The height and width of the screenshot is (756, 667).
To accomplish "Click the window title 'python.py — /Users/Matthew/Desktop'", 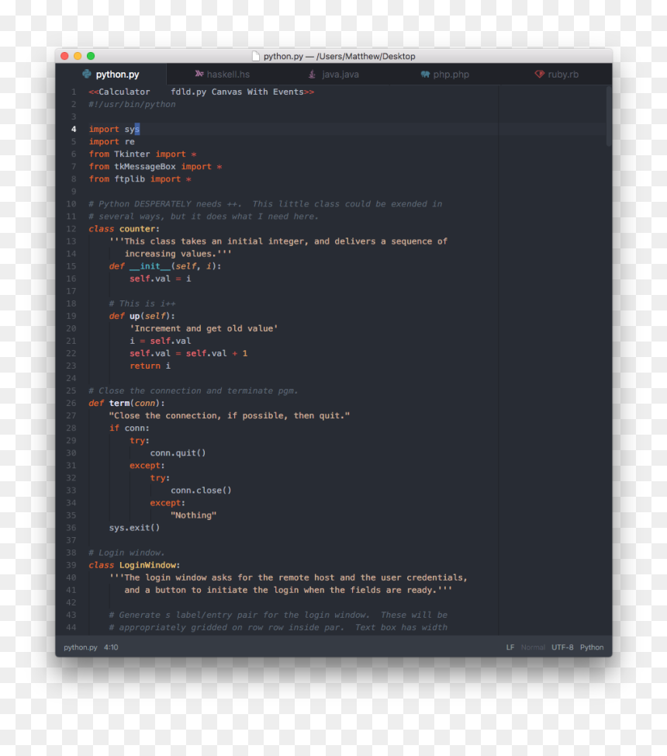I will 339,56.
